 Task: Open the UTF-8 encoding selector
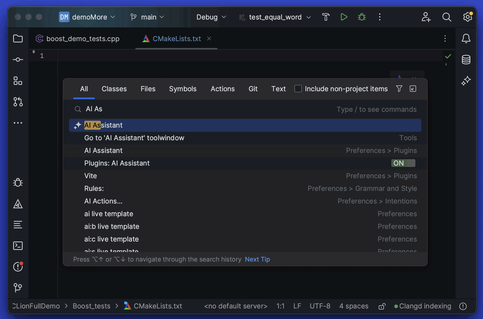[320, 306]
